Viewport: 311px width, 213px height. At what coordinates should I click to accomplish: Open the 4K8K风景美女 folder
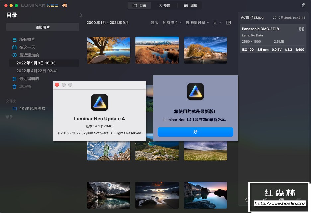[32, 108]
